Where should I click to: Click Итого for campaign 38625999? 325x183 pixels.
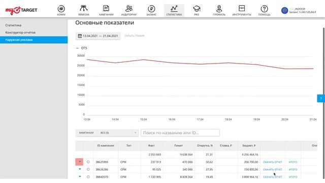[293, 162]
